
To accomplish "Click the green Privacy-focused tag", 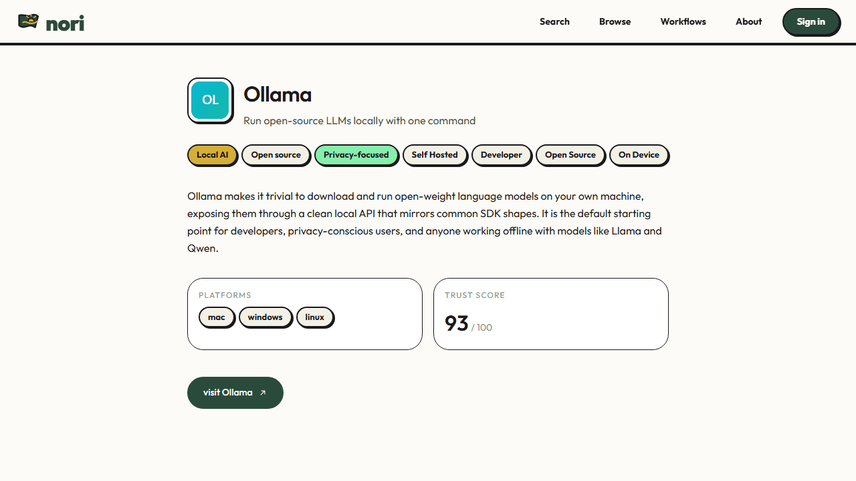I will pos(356,155).
